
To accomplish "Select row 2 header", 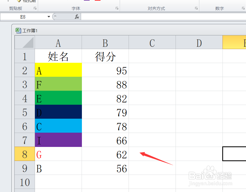I will point(25,70).
